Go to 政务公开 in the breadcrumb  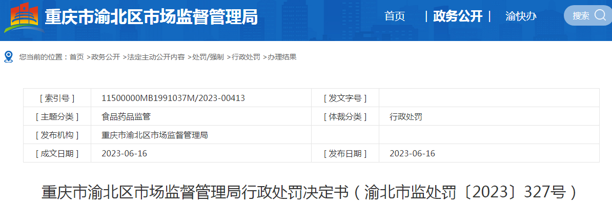coord(106,57)
